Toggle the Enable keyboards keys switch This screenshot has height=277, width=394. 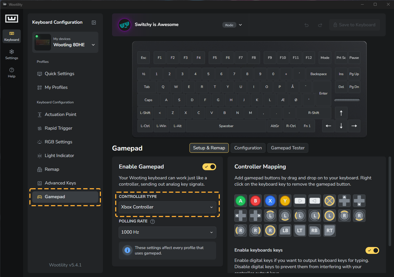pyautogui.click(x=372, y=250)
